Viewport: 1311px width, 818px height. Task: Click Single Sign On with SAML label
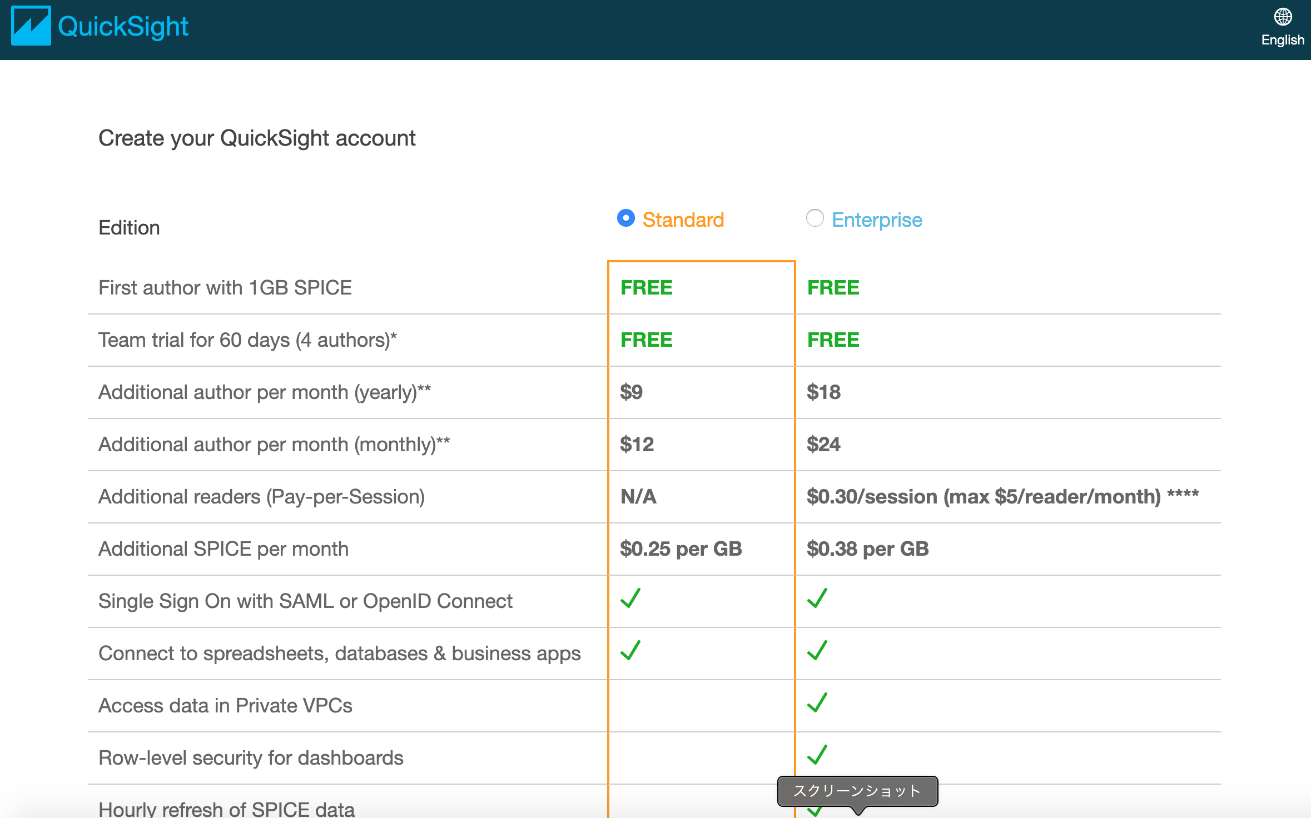click(x=305, y=601)
